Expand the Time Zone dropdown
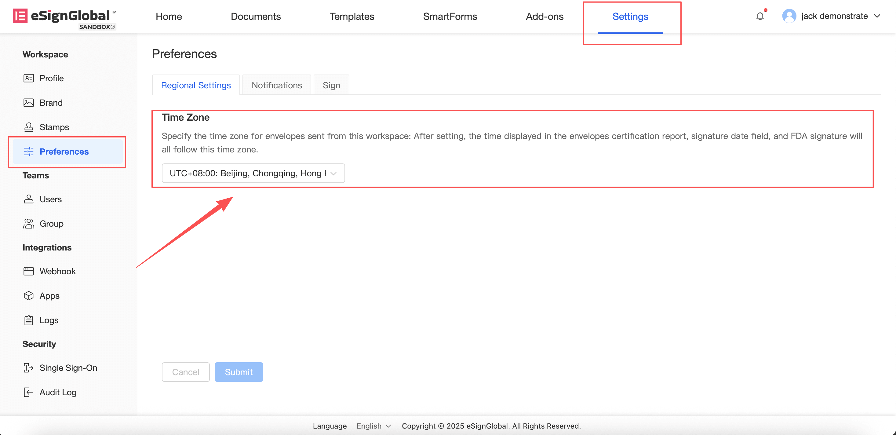896x435 pixels. click(253, 173)
